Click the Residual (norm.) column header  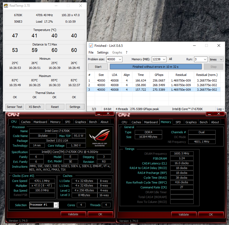click(207, 75)
